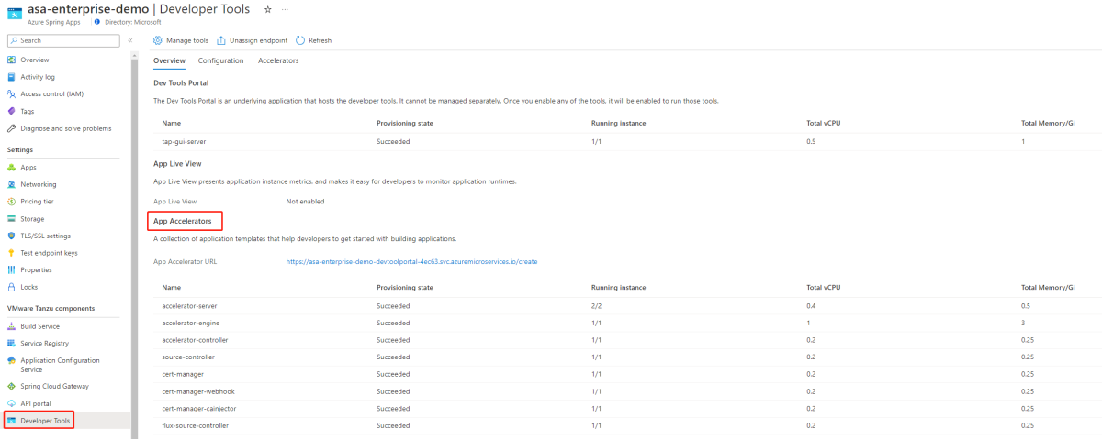Click the TLS/SSL settings shield icon
Screen dimensions: 1102x439
point(11,236)
